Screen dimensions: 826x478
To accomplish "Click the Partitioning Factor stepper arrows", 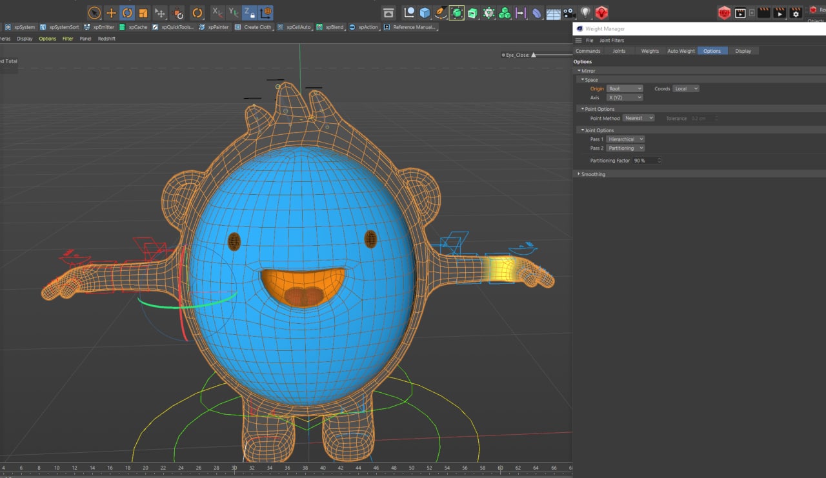I will pos(660,161).
